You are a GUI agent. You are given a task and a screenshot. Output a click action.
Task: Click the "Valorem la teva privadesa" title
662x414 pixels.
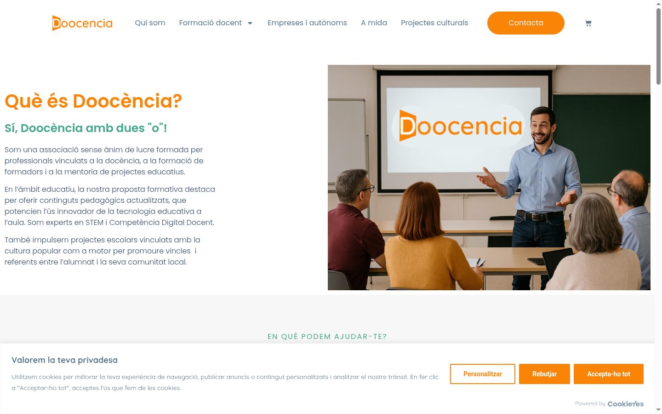pyautogui.click(x=64, y=360)
